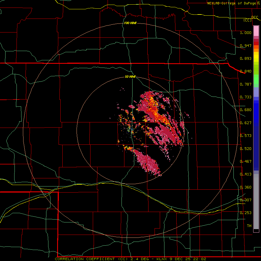Click the 0.840 color scale value
This screenshot has height=261, width=261.
[x=246, y=71]
